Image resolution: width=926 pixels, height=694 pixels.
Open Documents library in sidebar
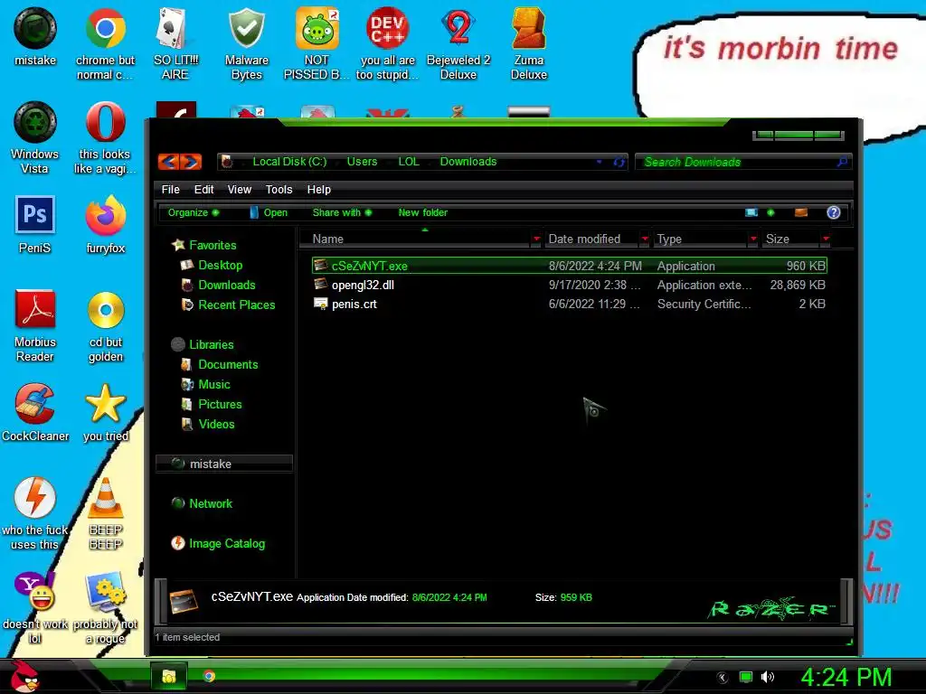227,365
